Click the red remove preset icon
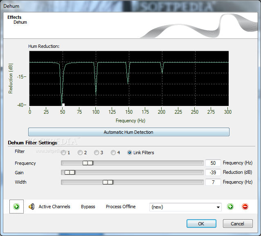261x236 pixels. click(x=245, y=207)
